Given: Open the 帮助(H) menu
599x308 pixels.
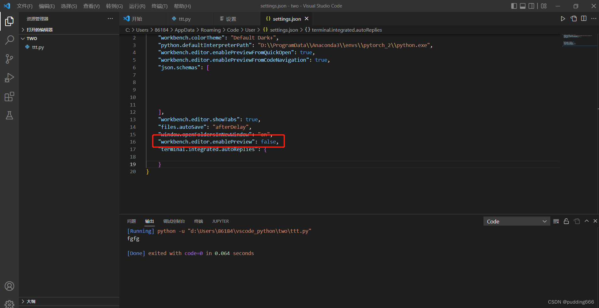Looking at the screenshot, I should (x=182, y=6).
